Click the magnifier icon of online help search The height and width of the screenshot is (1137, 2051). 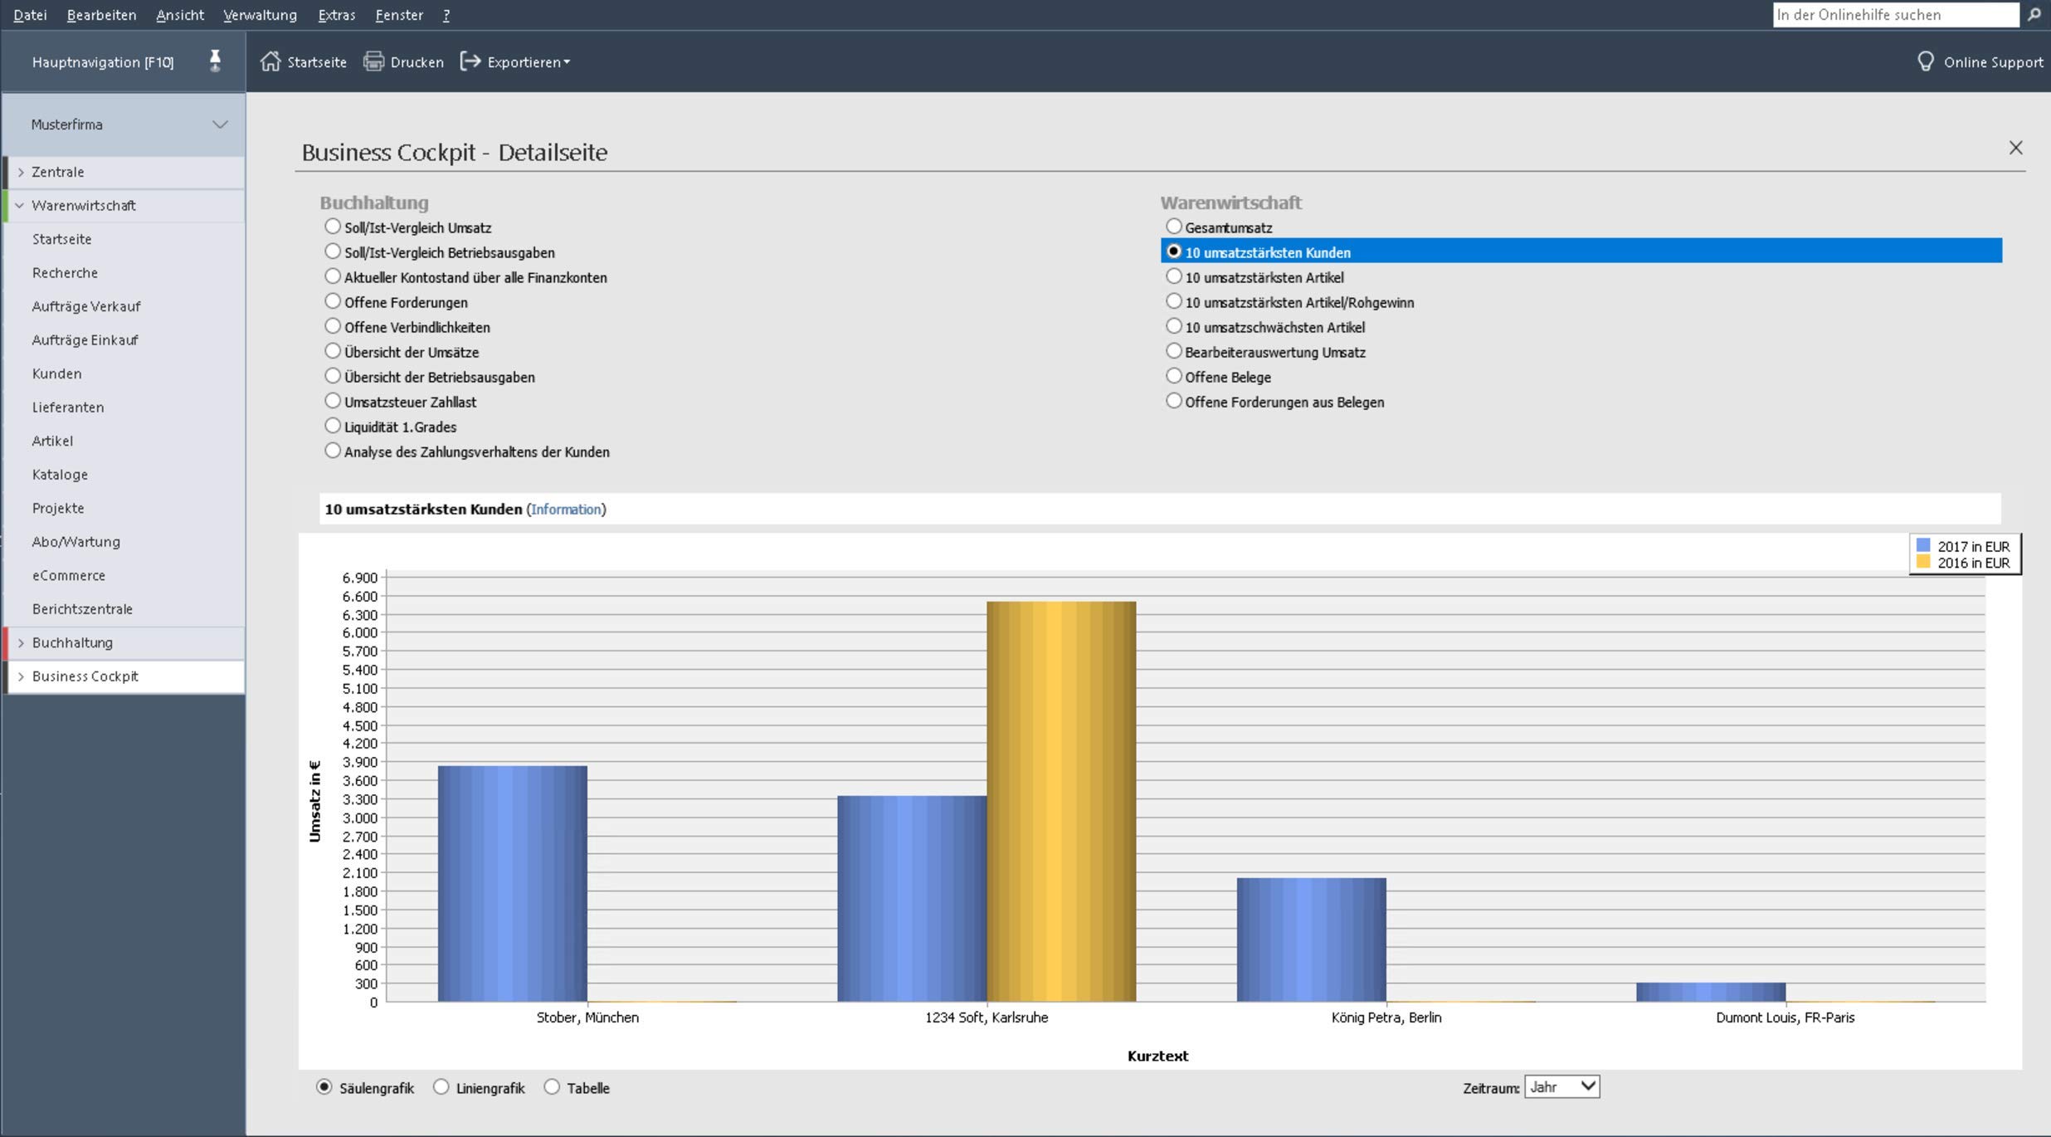point(2034,15)
